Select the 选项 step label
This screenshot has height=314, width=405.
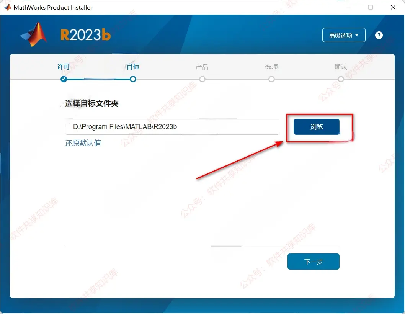point(271,67)
